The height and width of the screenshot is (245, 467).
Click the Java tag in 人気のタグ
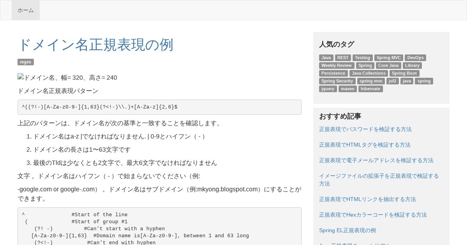click(x=326, y=58)
